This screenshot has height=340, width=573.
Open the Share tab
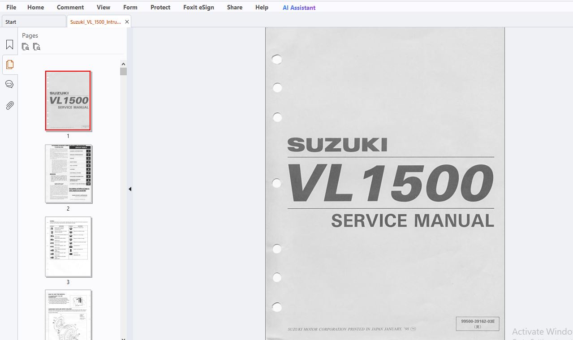coord(235,7)
